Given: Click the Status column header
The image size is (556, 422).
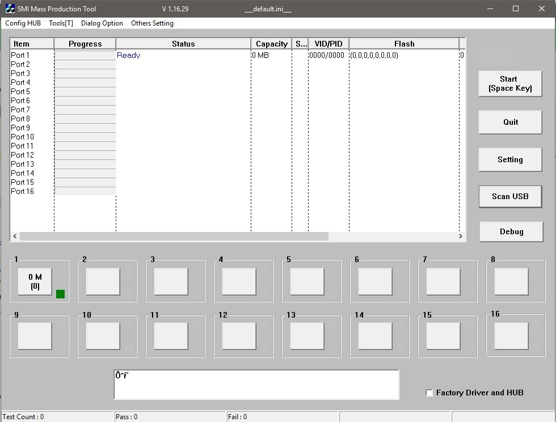Looking at the screenshot, I should (183, 44).
